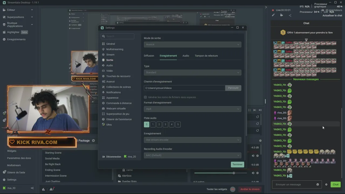345x194 pixels.
Task: Collapse chat panel with chevron arrow
Action: coord(266,7)
